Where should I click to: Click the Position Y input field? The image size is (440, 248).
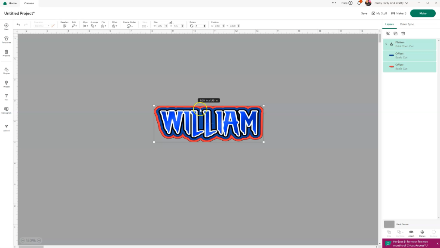(x=233, y=26)
